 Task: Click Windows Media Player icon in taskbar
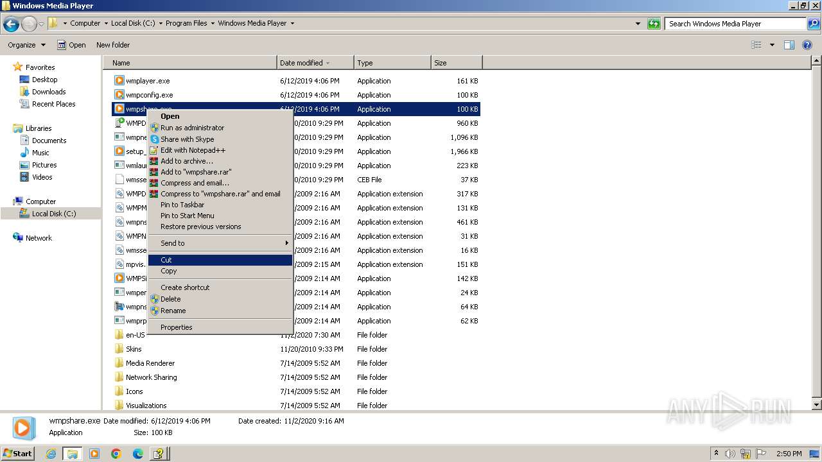pos(94,454)
